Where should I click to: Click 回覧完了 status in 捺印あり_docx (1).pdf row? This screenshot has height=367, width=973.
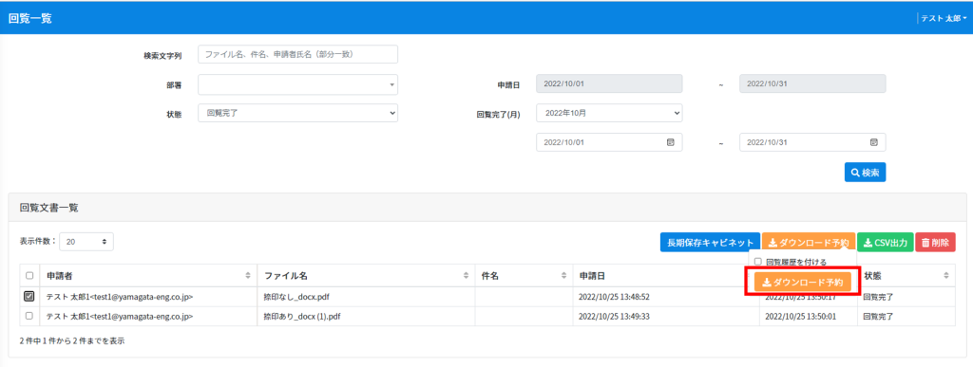879,317
